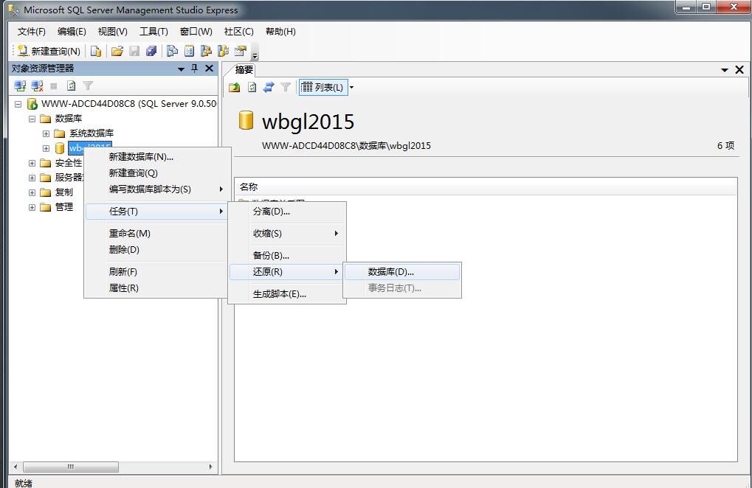The height and width of the screenshot is (488, 752).
Task: Expand the 安全性 folder
Action: point(32,164)
